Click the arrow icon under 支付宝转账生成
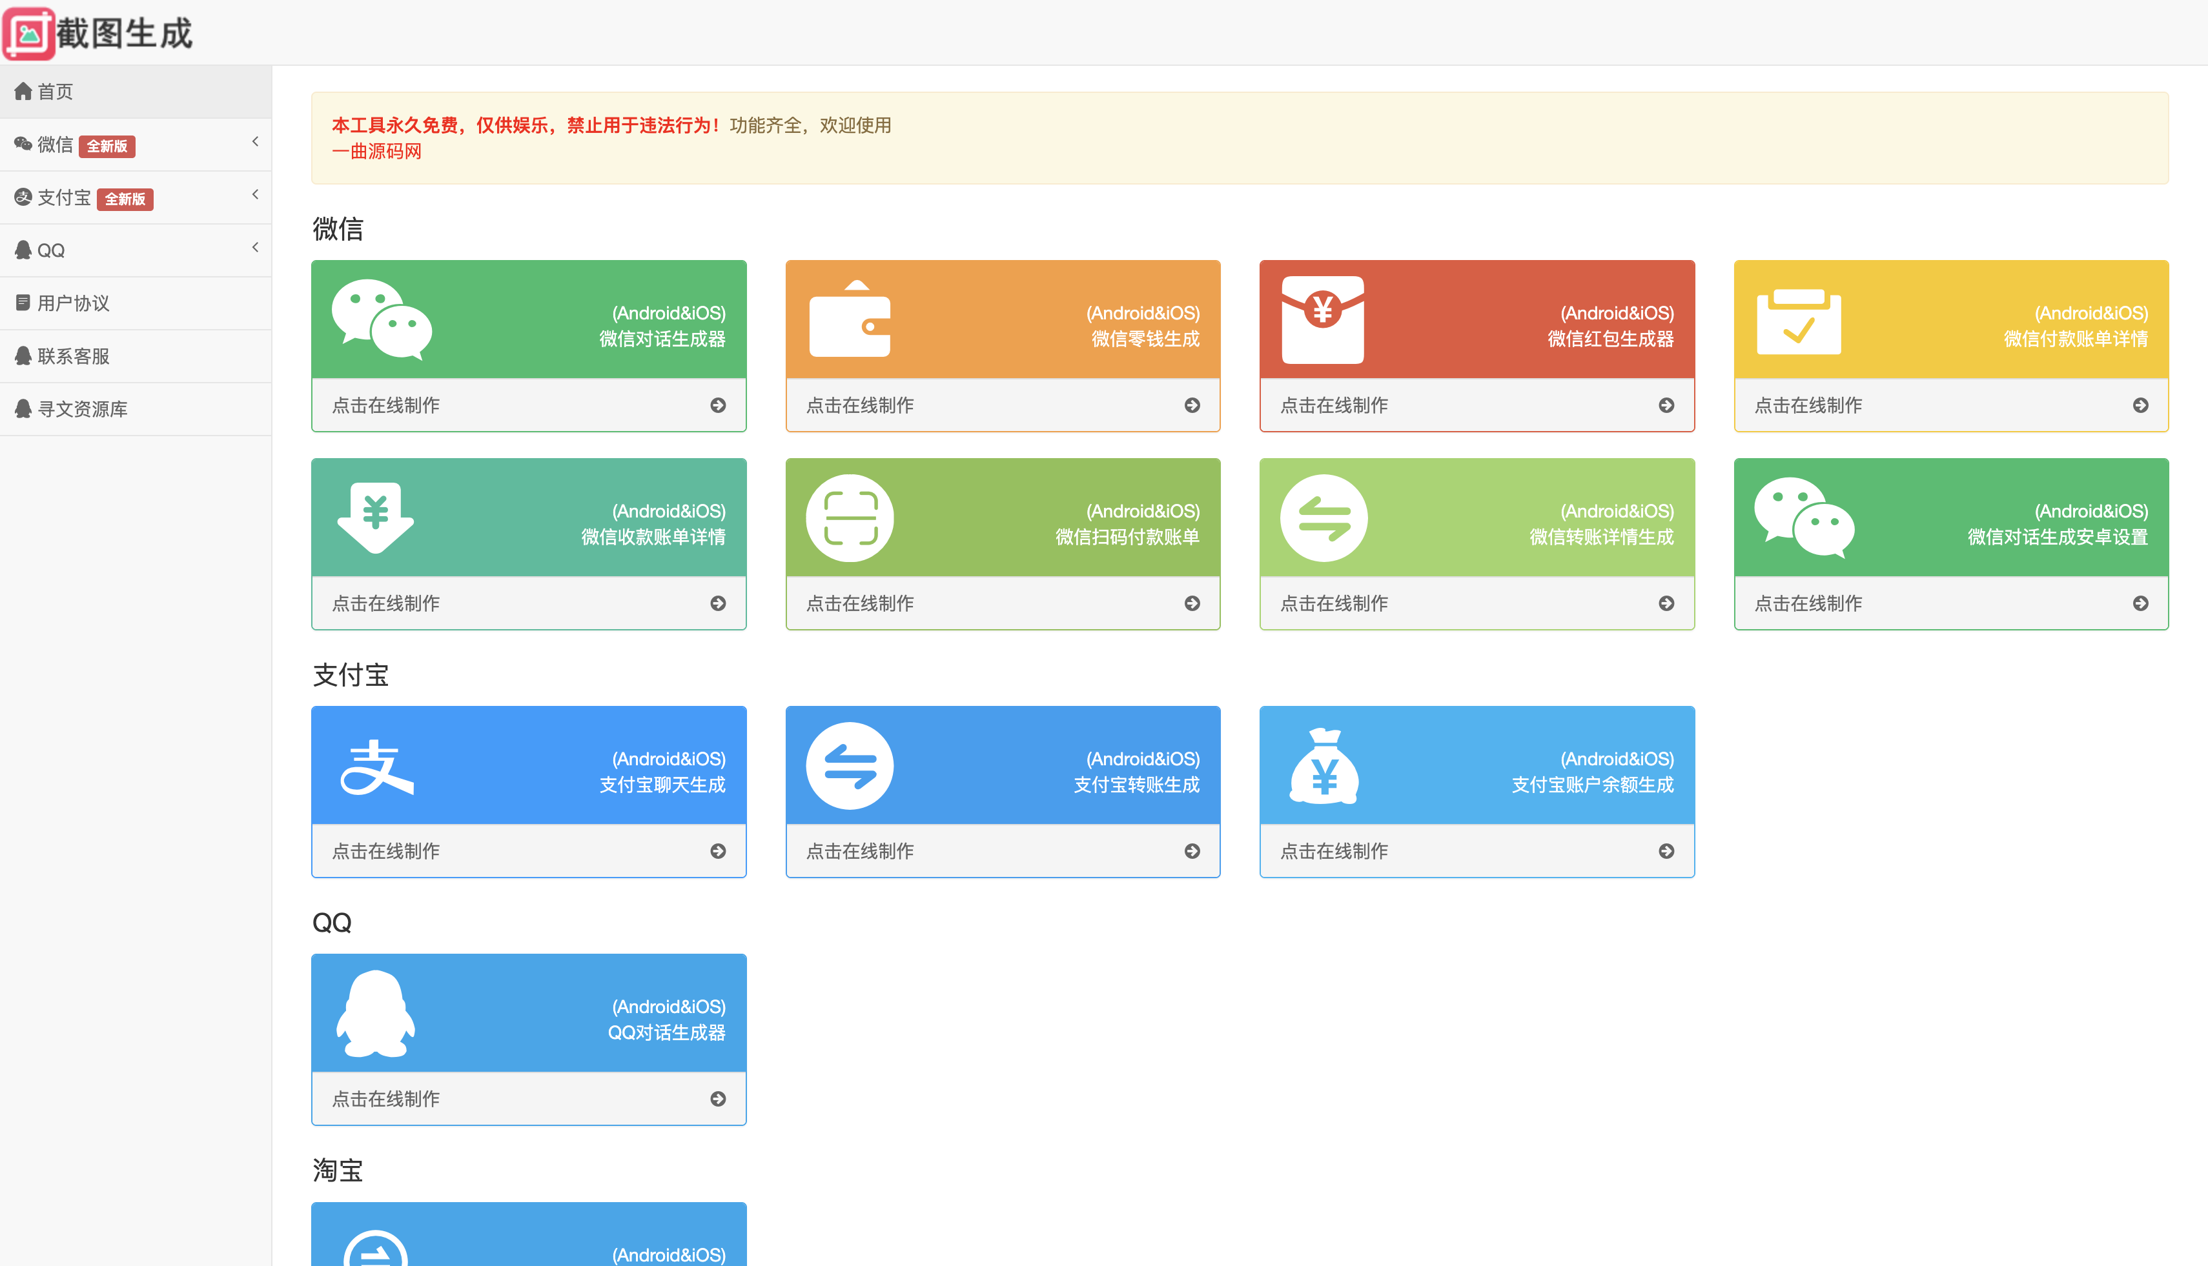The image size is (2208, 1266). coord(1192,851)
